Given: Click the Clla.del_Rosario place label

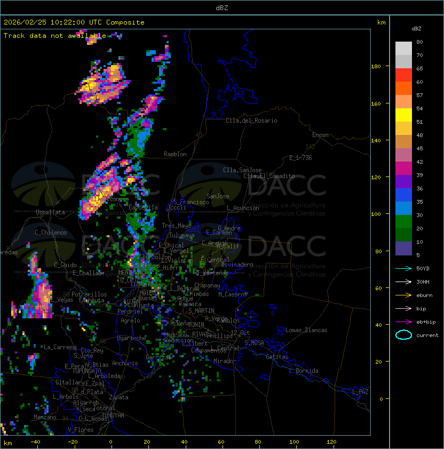Looking at the screenshot, I should 251,121.
